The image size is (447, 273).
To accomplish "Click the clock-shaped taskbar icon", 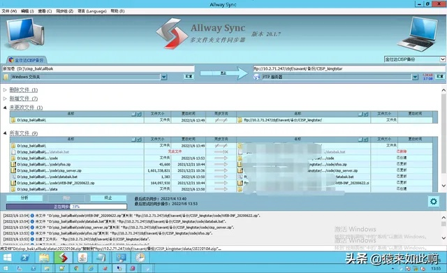I will [x=140, y=258].
